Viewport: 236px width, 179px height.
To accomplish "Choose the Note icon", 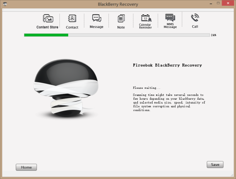I will pos(121,22).
